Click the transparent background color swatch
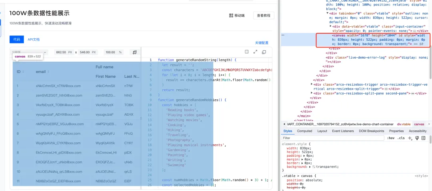The width and height of the screenshot is (432, 191). (x=313, y=167)
